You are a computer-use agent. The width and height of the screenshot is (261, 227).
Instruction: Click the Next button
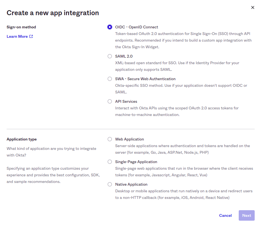(x=246, y=215)
